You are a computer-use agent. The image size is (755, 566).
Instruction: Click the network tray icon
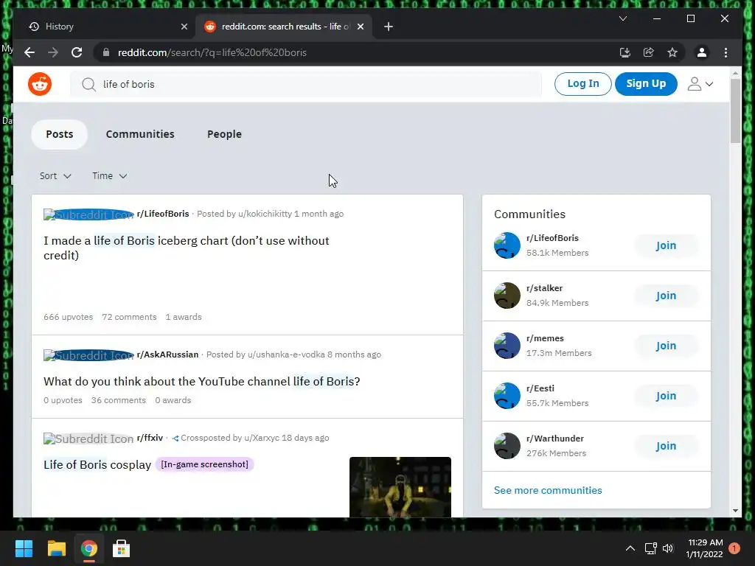coord(650,548)
